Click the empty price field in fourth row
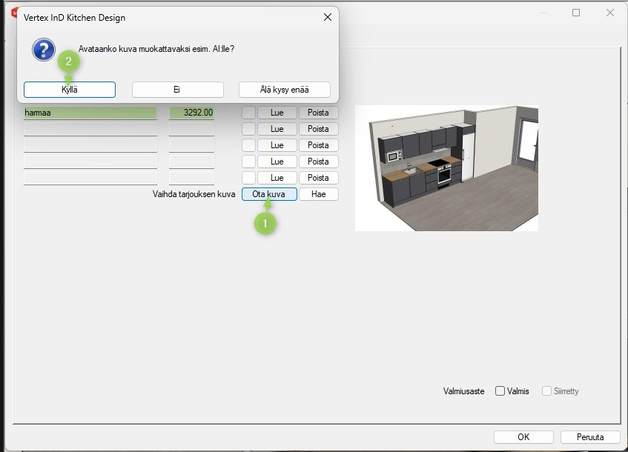 click(191, 162)
